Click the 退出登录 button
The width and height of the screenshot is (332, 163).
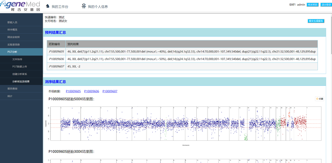[326, 5]
